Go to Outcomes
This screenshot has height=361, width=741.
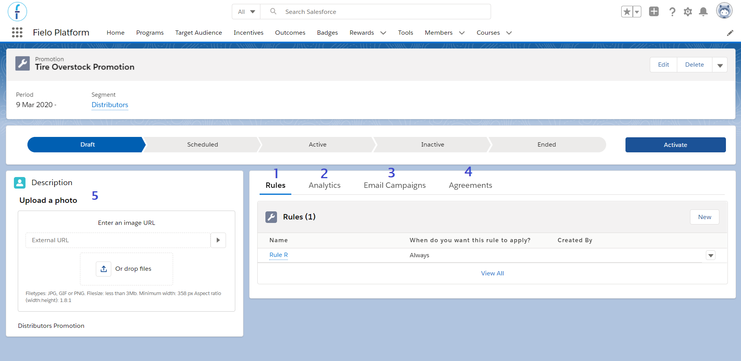[x=290, y=33]
